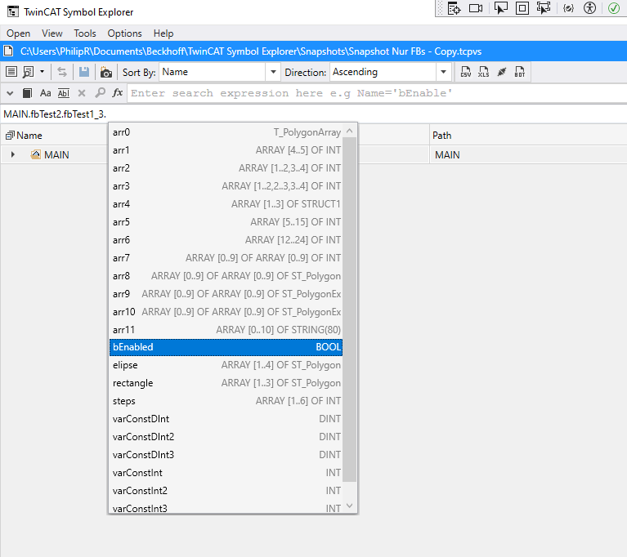Screen dimensions: 627x557
Task: Choose varConstDInt2 from the list
Action: pos(226,437)
